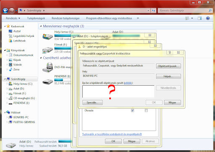Collapse Merevlemez-meghajtók group header
Screen dimensions: 215x152
click(41, 26)
